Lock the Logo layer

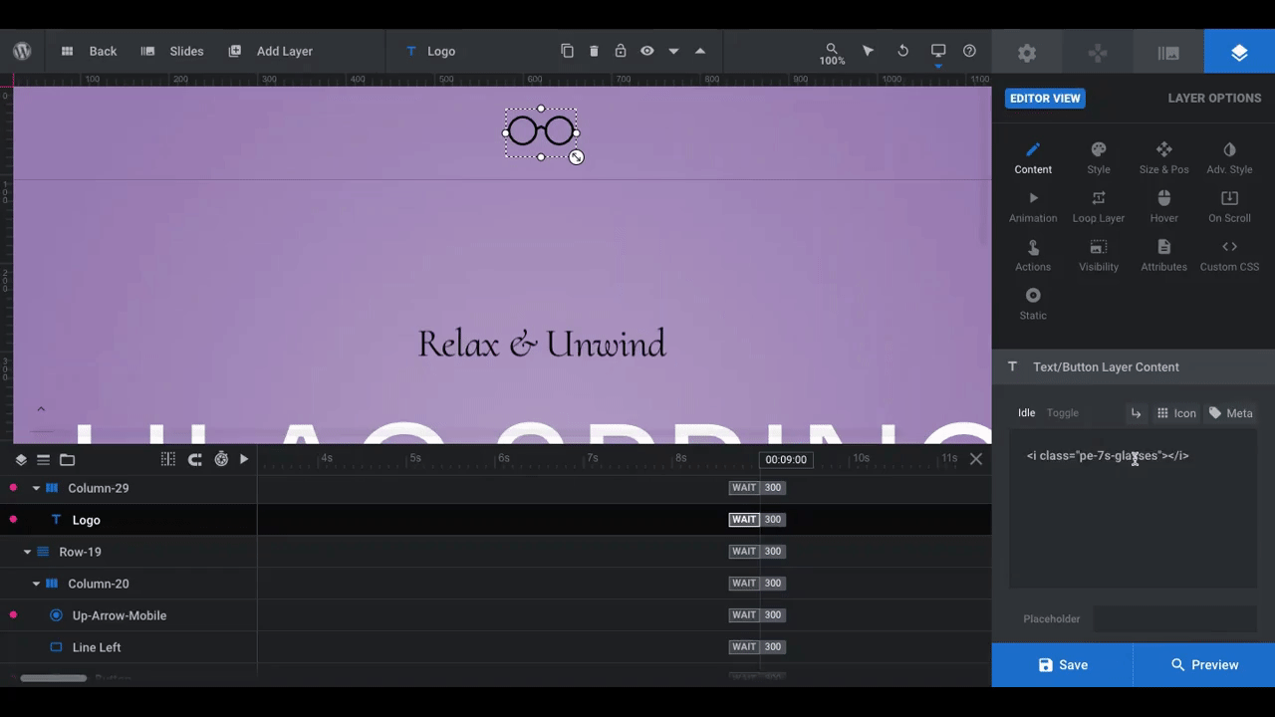pyautogui.click(x=621, y=51)
